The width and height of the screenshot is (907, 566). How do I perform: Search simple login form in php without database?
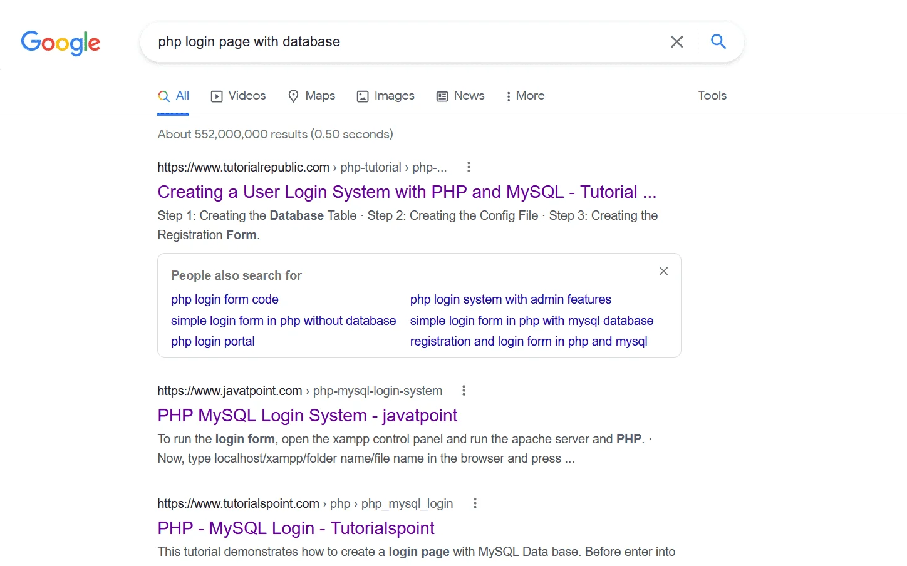pyautogui.click(x=284, y=321)
